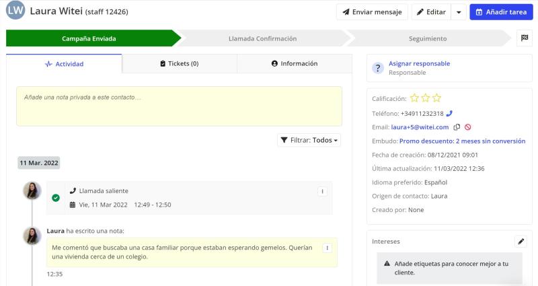Image resolution: width=538 pixels, height=286 pixels.
Task: Click the Intereses edit pencil icon
Action: [x=521, y=242]
